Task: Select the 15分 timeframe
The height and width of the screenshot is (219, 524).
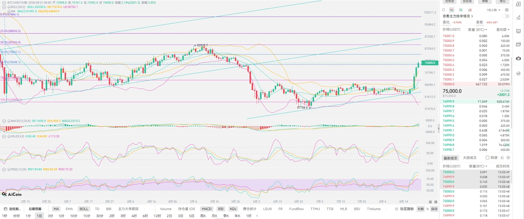Action: (x=87, y=216)
